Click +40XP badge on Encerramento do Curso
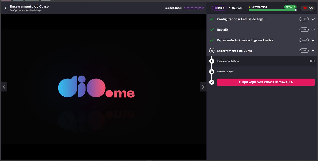Screen dimensions: 318x161 304,51
